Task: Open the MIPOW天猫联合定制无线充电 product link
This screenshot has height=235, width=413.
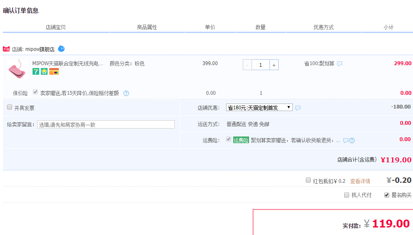Action: pyautogui.click(x=68, y=63)
